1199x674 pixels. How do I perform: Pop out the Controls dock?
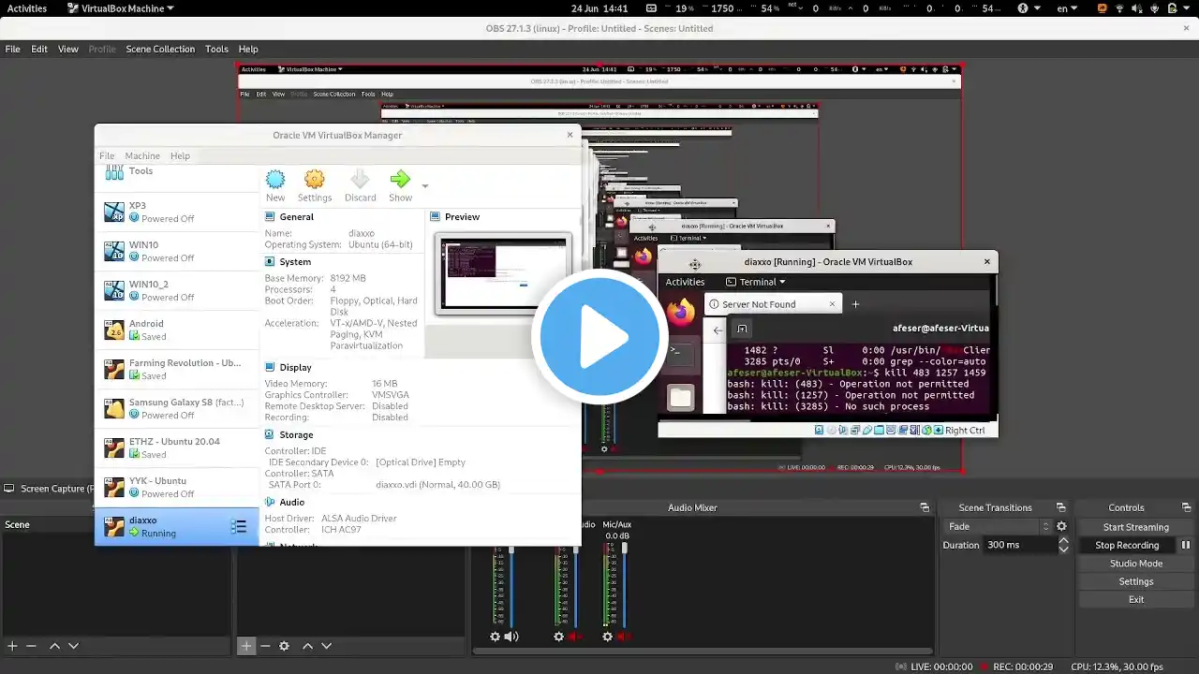tap(1185, 507)
